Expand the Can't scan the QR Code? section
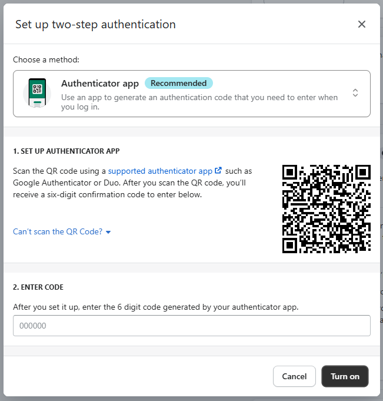Screen dimensions: 383x401 (x=58, y=231)
